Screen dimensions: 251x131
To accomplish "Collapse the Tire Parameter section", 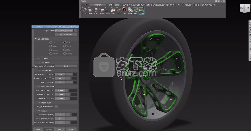I will (39, 70).
